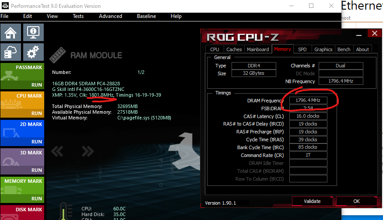
Task: Open the Bench tab in CPU-Z
Action: click(344, 49)
